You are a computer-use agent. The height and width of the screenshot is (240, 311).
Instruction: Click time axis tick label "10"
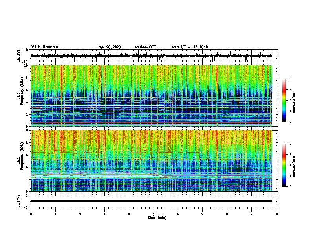tap(276, 214)
